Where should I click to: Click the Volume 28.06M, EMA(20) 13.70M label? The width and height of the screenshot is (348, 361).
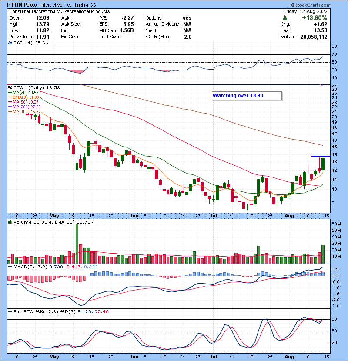click(x=54, y=222)
